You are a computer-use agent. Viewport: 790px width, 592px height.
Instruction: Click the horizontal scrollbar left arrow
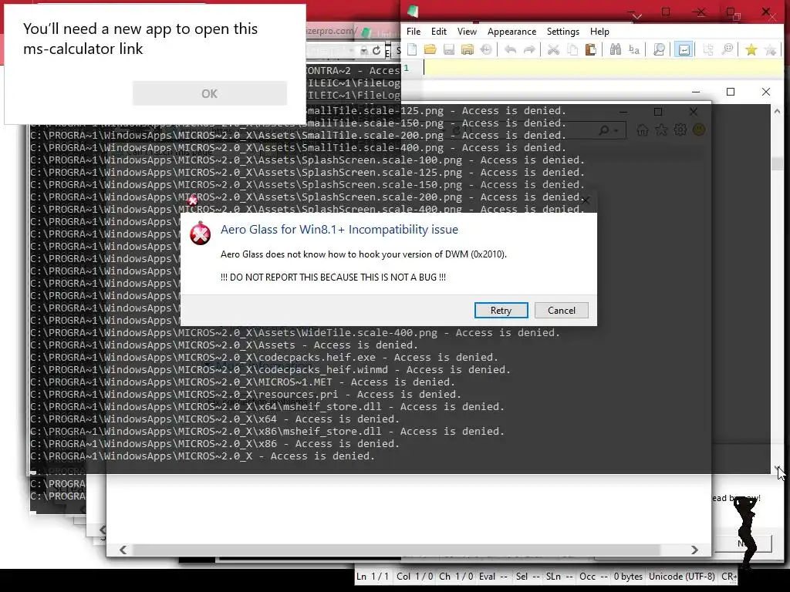(x=123, y=550)
